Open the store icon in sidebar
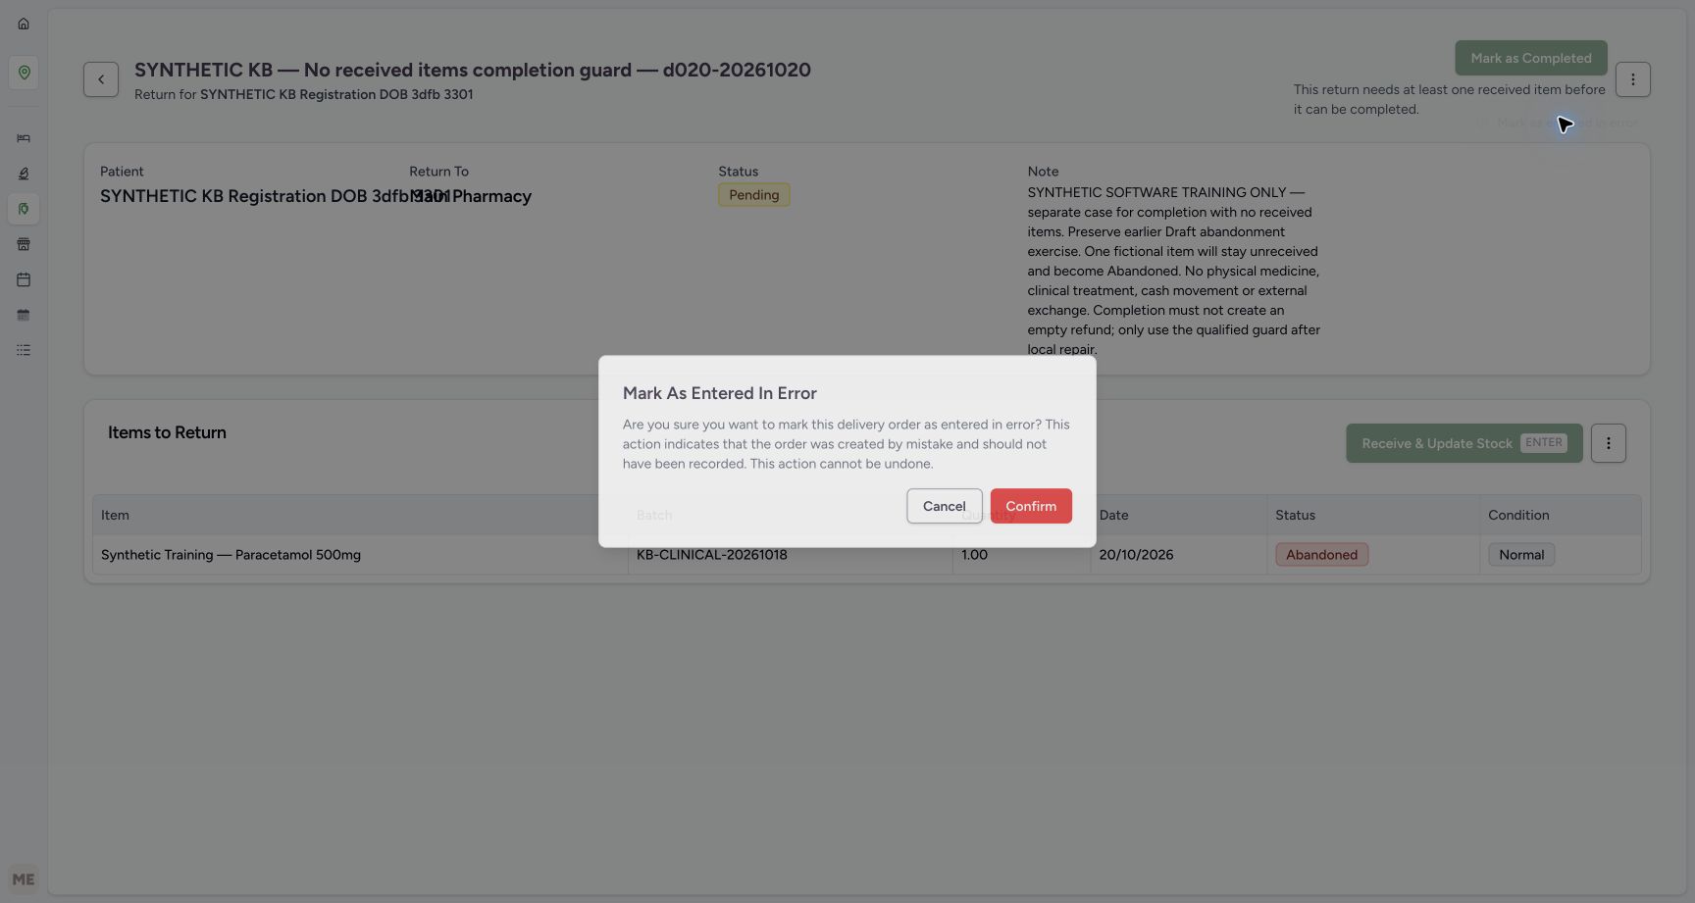 [24, 244]
